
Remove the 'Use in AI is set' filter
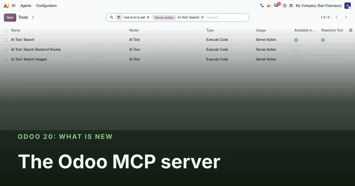pyautogui.click(x=148, y=17)
